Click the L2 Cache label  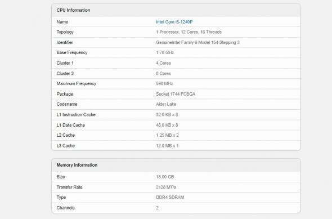click(66, 135)
